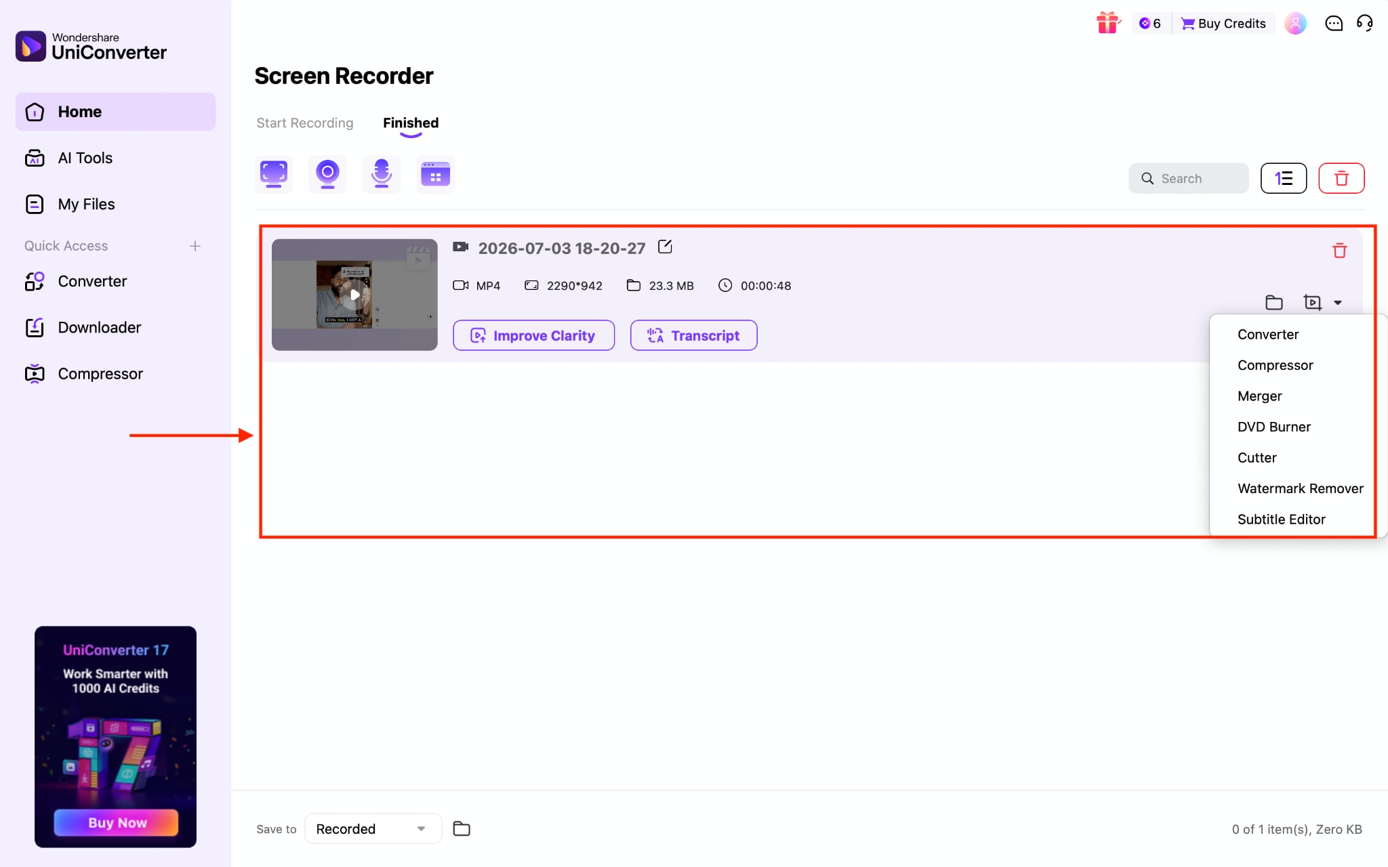Pick Cutter from the dropdown menu
Screen dimensions: 1388x867
click(1257, 458)
